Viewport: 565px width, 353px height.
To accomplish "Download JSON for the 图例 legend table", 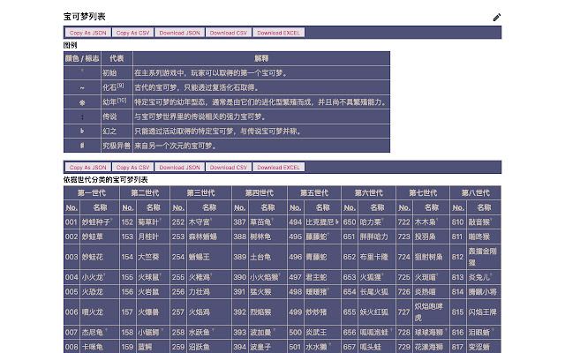I will point(179,33).
